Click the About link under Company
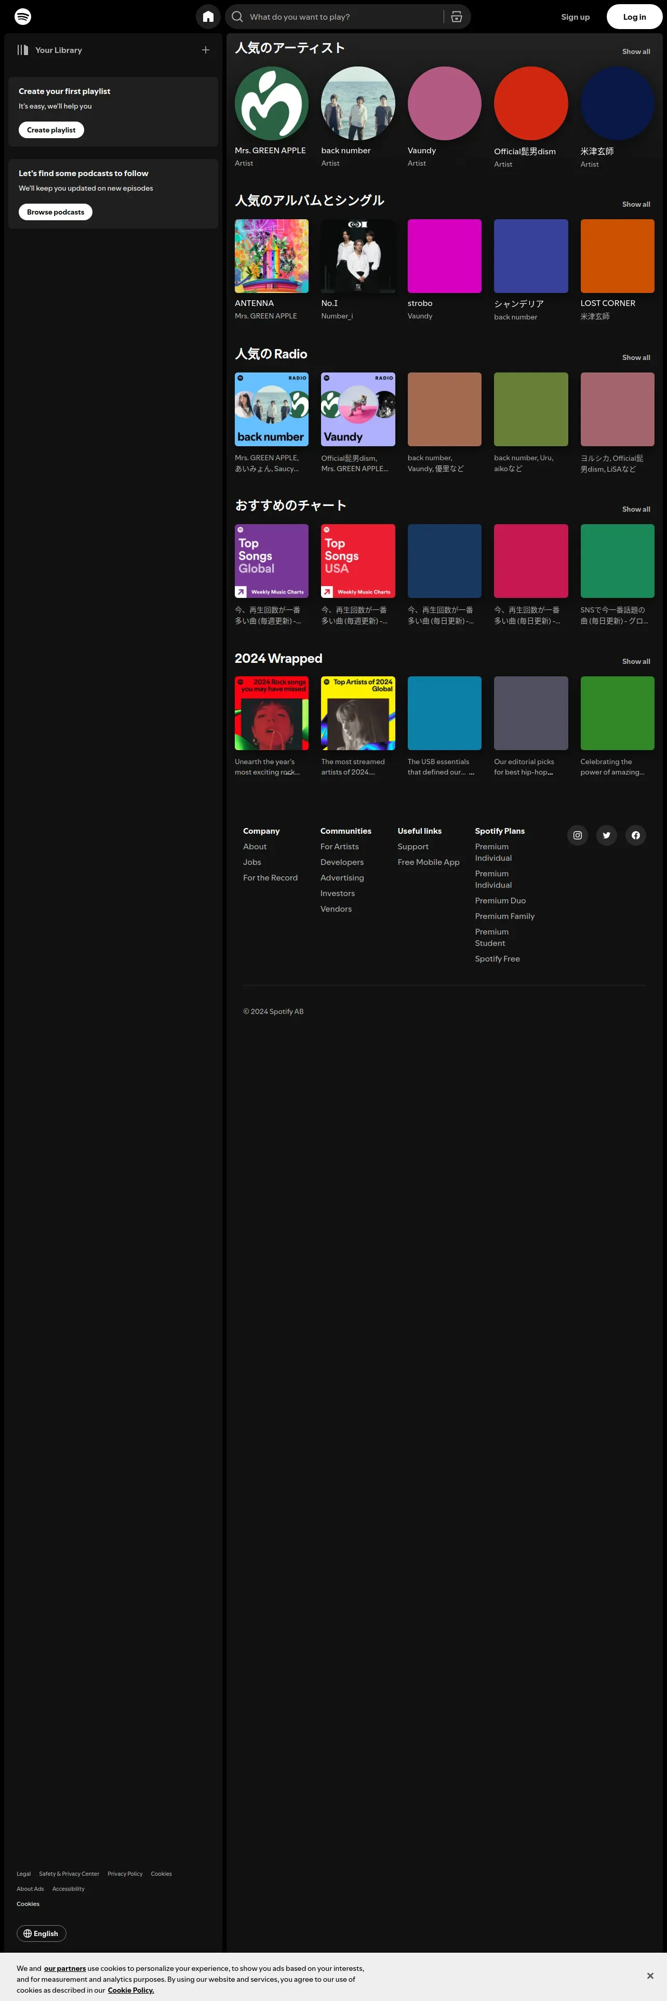Viewport: 667px width, 2001px height. (x=255, y=847)
